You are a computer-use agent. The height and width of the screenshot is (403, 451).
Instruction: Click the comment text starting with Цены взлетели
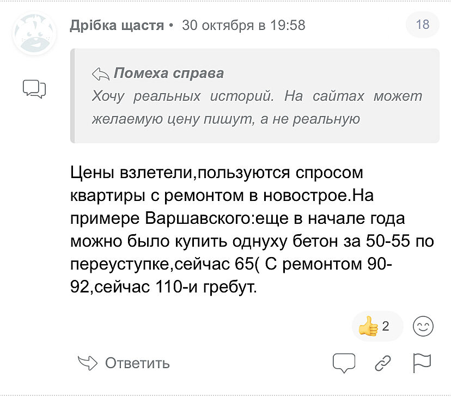point(217,173)
